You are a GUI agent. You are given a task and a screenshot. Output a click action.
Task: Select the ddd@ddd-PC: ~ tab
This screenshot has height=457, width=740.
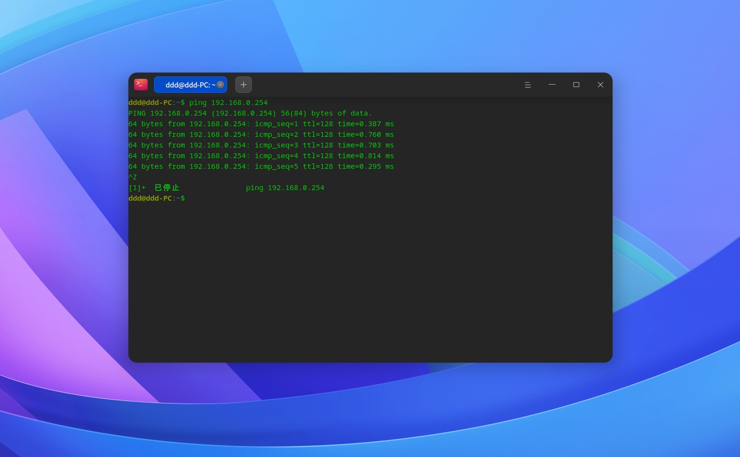pyautogui.click(x=190, y=85)
